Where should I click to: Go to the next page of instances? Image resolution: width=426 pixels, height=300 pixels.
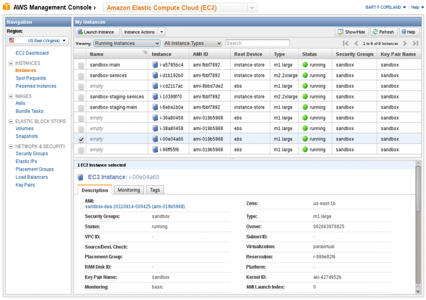(405, 43)
